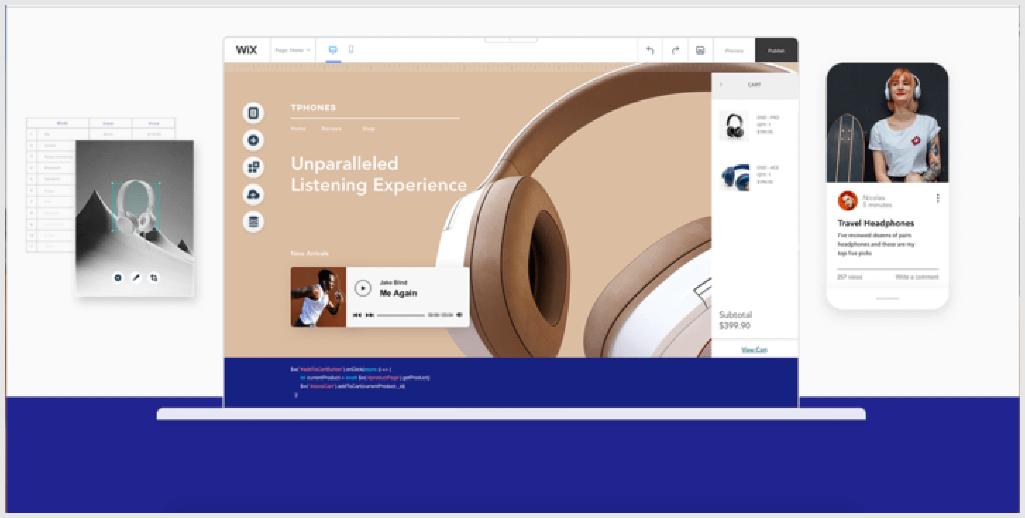Click the Wix logo in the editor
This screenshot has width=1025, height=518.
[x=246, y=50]
